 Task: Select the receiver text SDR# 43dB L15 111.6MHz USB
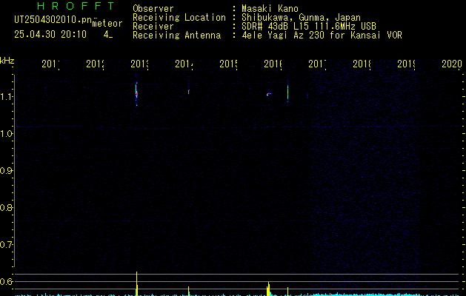(309, 27)
